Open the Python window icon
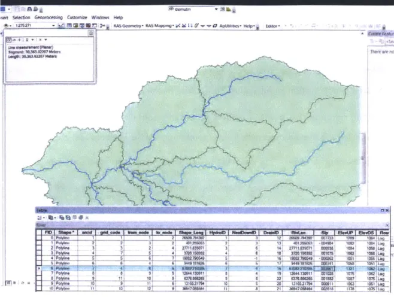394x297 pixels. tap(95, 26)
